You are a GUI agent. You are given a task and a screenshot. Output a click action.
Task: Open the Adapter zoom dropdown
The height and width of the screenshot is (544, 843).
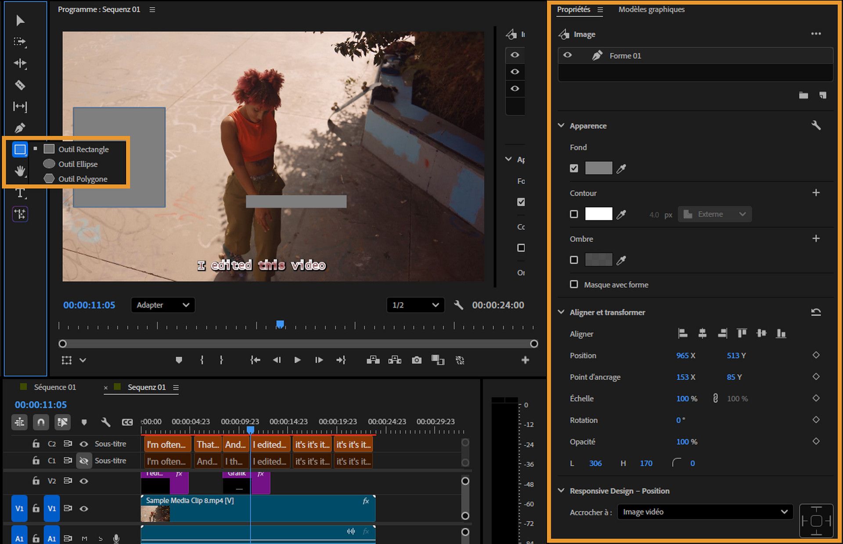coord(162,305)
